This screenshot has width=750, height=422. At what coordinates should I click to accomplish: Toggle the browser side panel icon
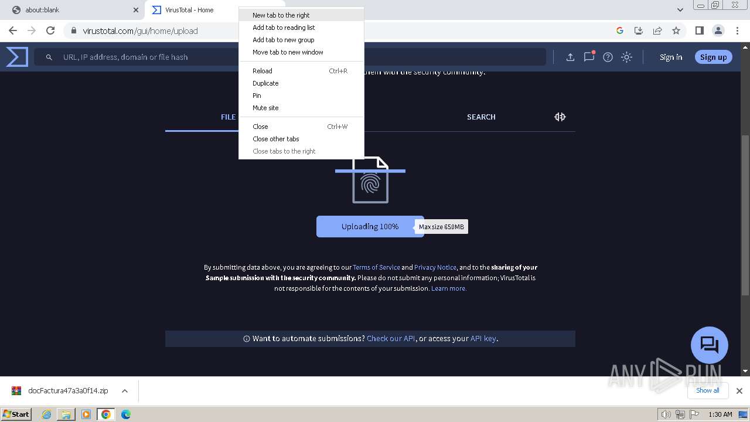[x=699, y=30]
